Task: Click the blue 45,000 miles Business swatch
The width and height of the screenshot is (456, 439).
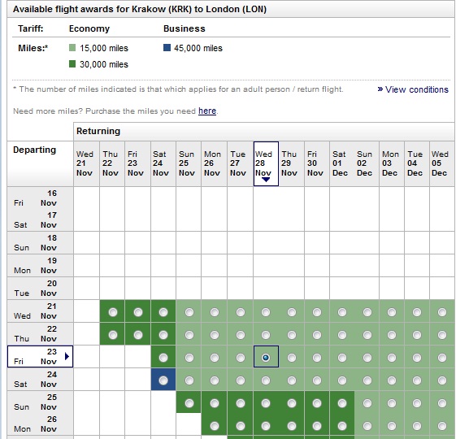Action: pos(167,48)
